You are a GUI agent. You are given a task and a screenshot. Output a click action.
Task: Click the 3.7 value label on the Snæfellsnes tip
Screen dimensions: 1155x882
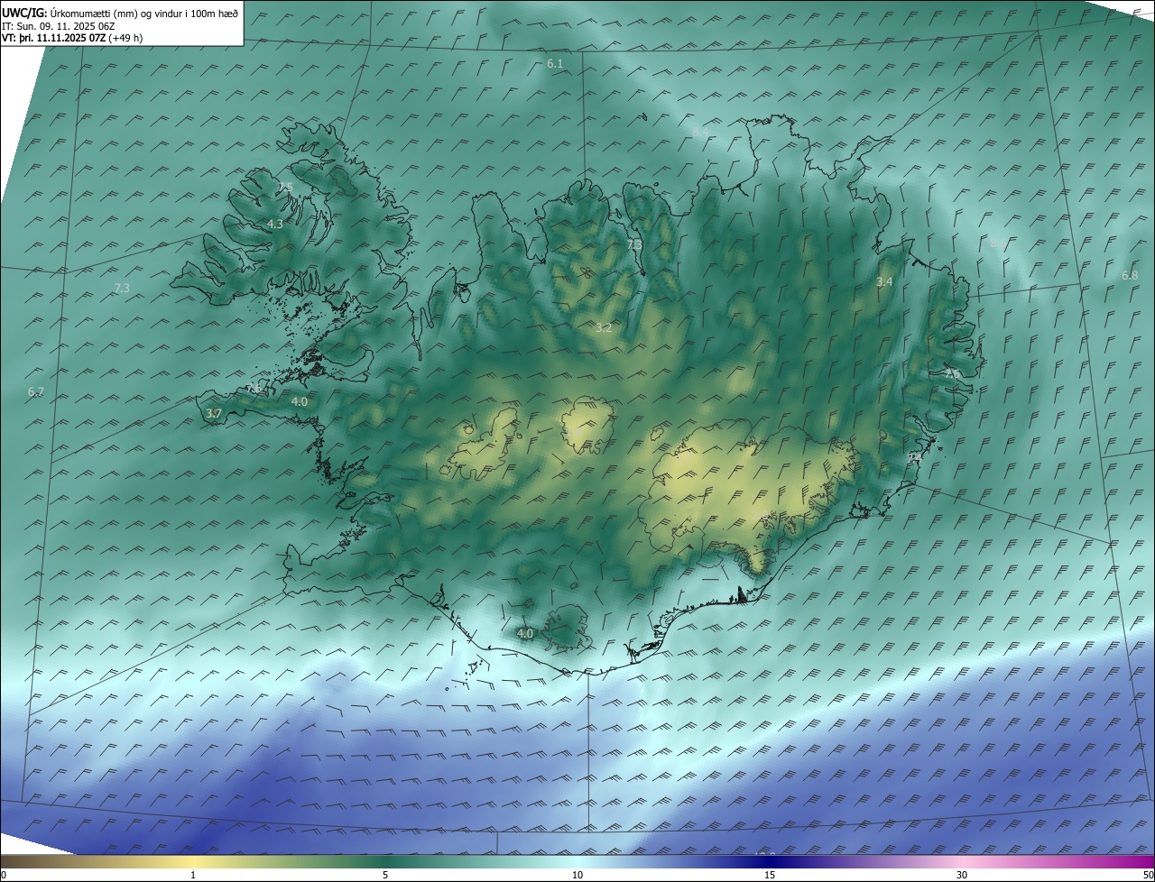213,413
